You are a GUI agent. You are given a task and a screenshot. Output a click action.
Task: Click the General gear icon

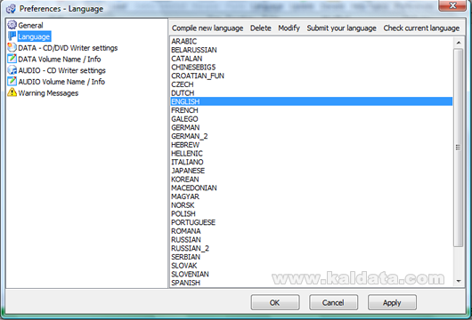[12, 25]
